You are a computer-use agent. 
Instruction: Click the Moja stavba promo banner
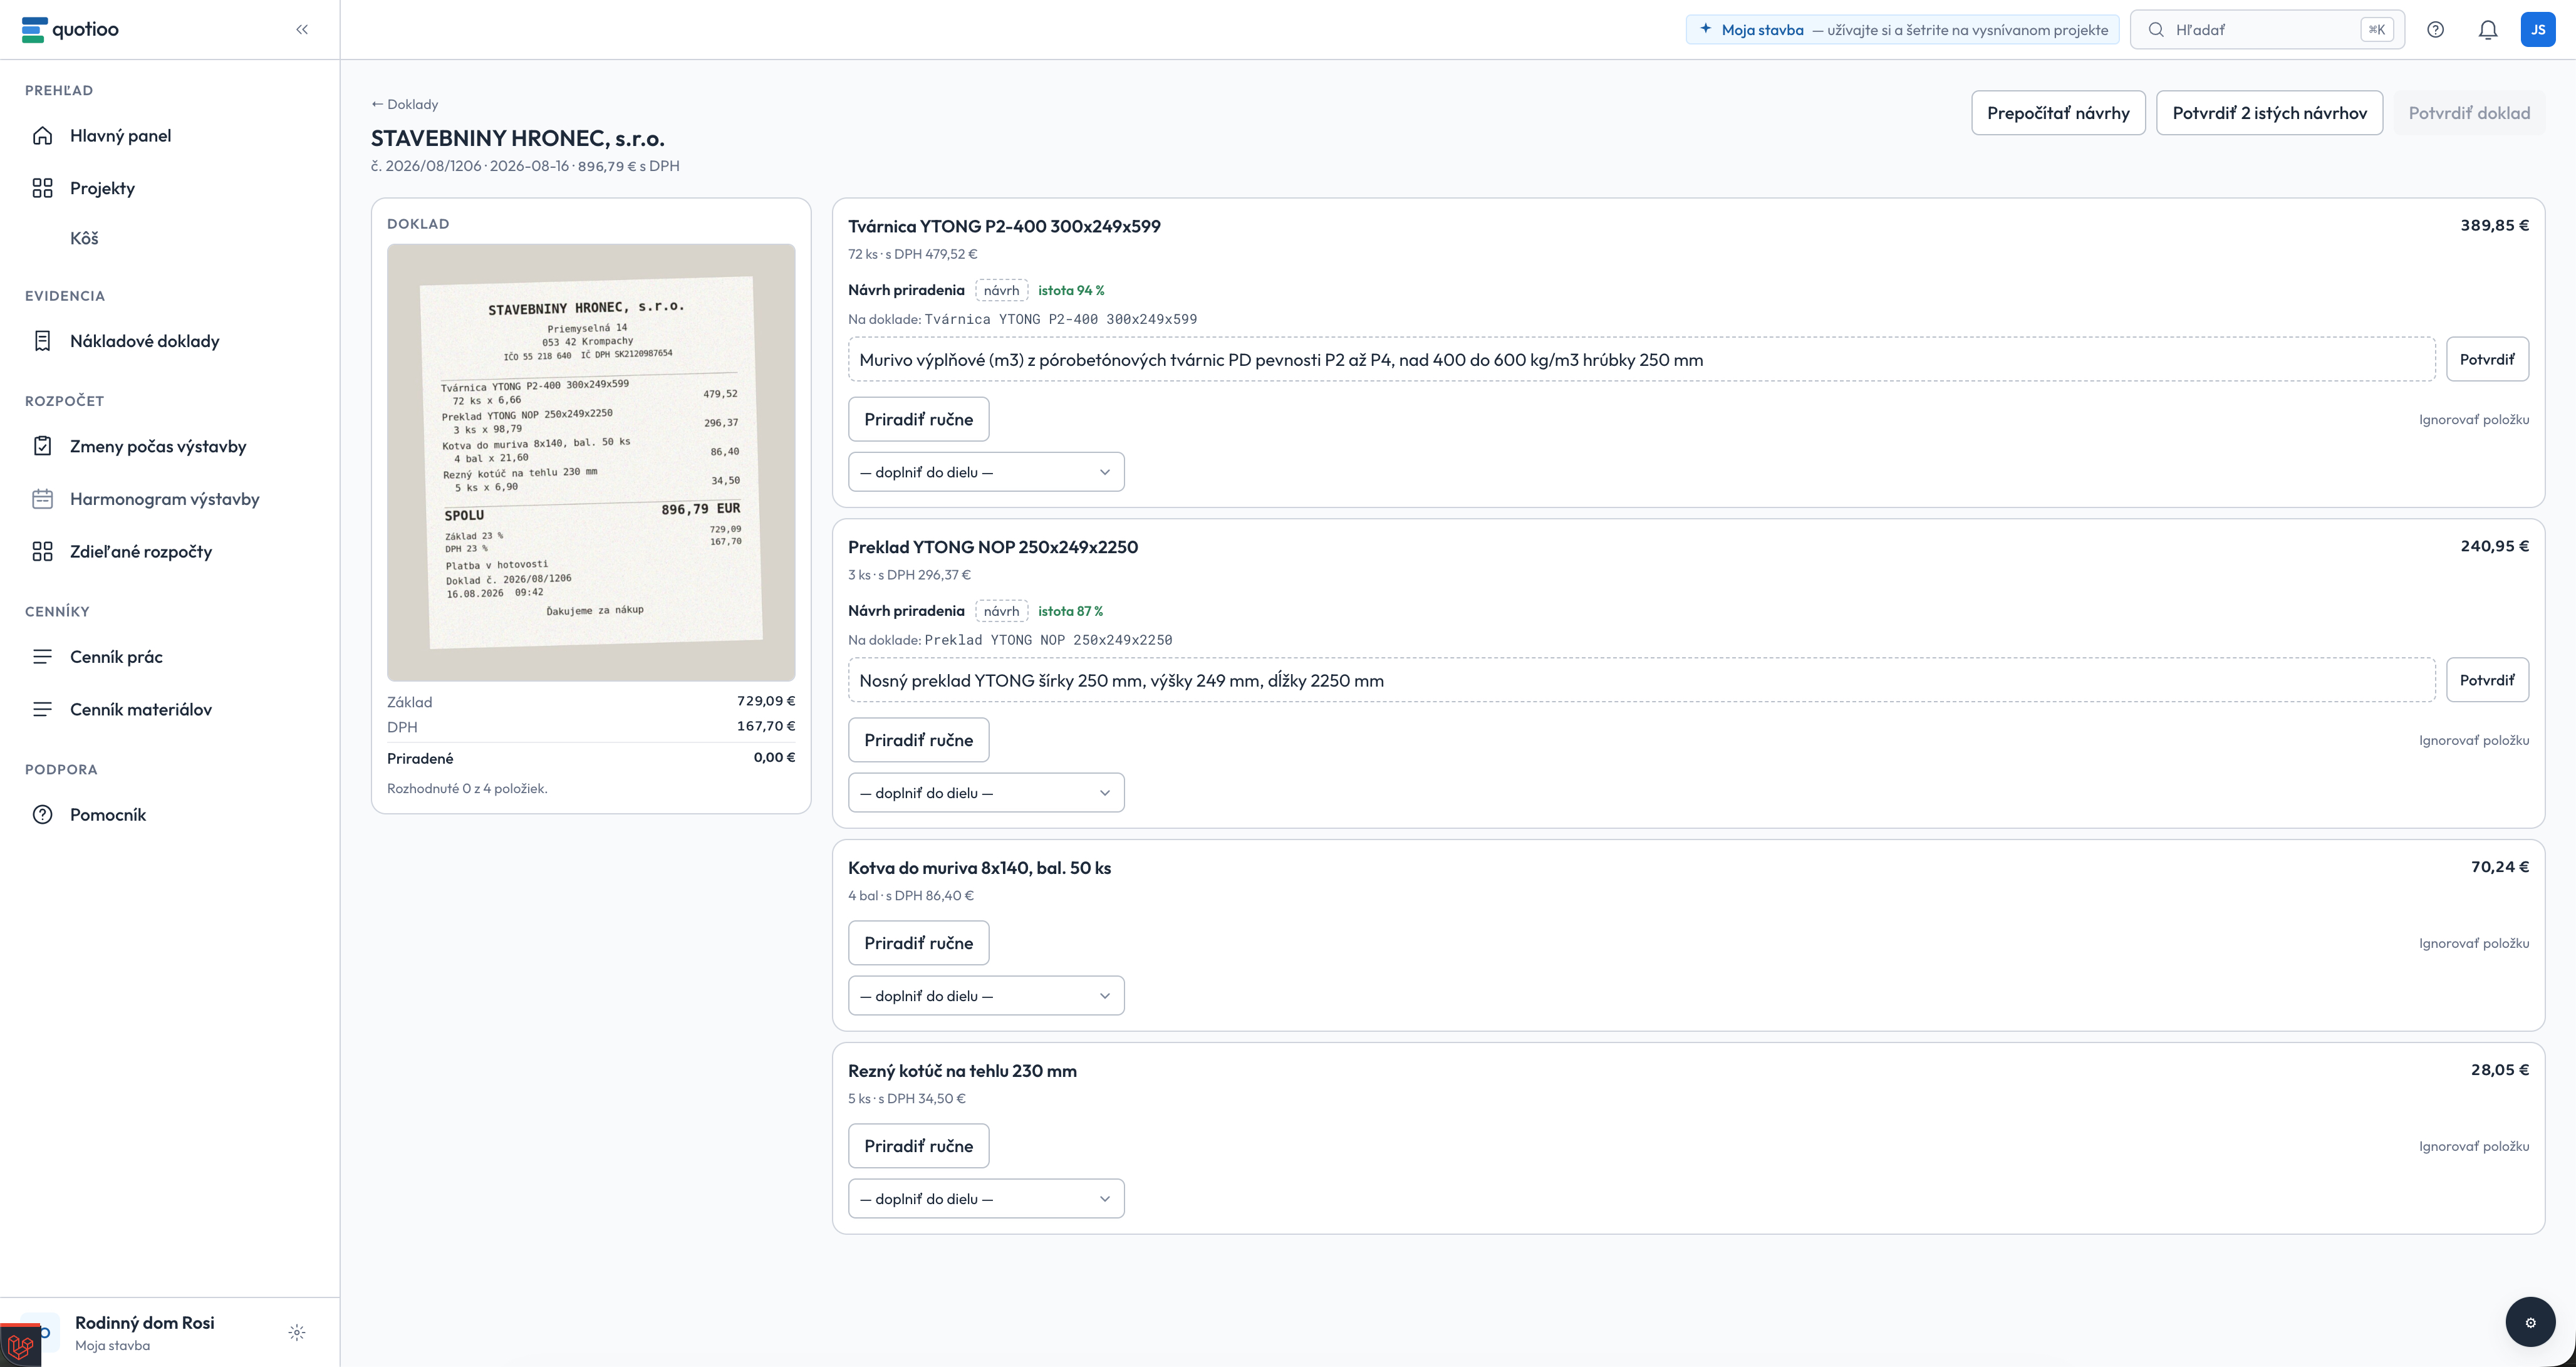coord(1902,30)
